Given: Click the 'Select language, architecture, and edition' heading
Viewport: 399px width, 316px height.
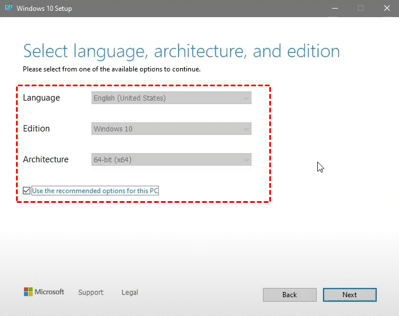Looking at the screenshot, I should [x=181, y=51].
